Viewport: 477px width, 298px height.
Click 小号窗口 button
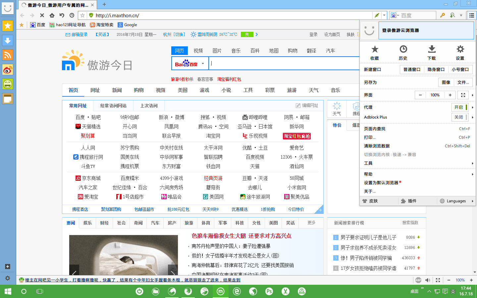(x=460, y=70)
